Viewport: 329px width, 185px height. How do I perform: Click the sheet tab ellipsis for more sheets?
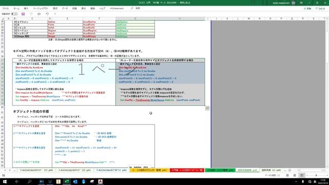pos(14,170)
